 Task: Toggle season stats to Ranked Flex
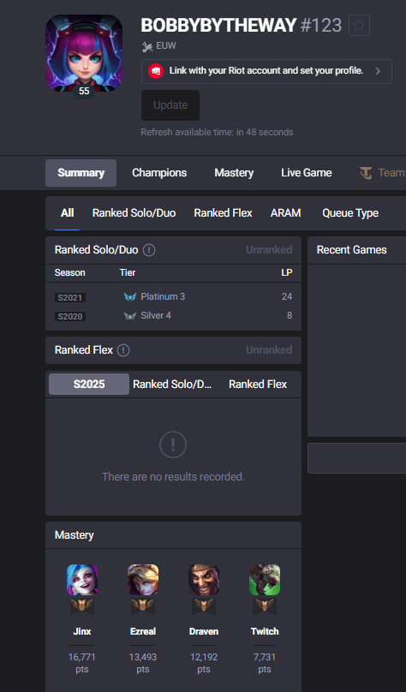click(x=258, y=384)
